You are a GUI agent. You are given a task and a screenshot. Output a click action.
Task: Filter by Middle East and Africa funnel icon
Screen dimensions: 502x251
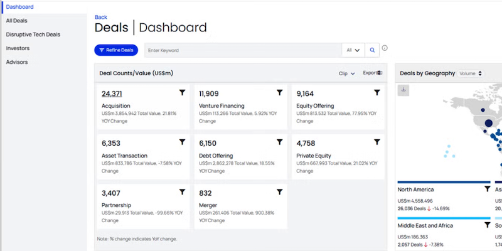488,225
